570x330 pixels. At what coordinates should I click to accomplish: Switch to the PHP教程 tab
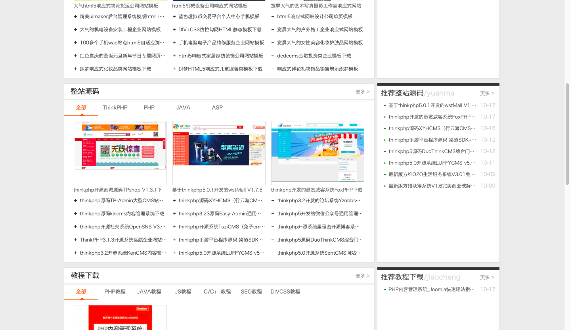coord(115,292)
